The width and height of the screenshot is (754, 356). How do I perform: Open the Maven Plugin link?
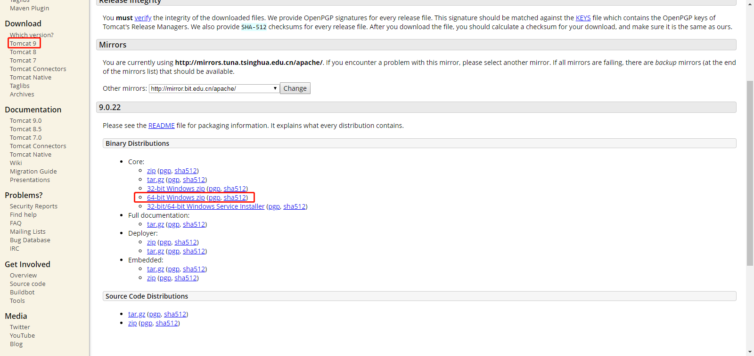click(29, 8)
